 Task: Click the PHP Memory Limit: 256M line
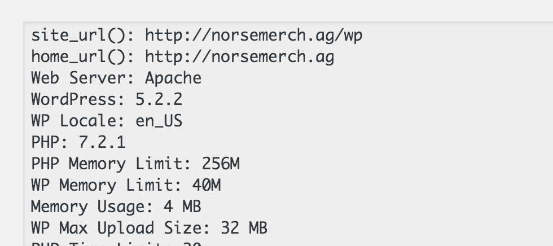coord(135,164)
